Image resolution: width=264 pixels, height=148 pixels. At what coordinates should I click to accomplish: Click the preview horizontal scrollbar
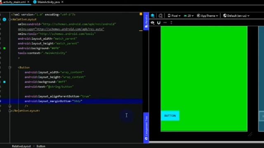point(206,142)
